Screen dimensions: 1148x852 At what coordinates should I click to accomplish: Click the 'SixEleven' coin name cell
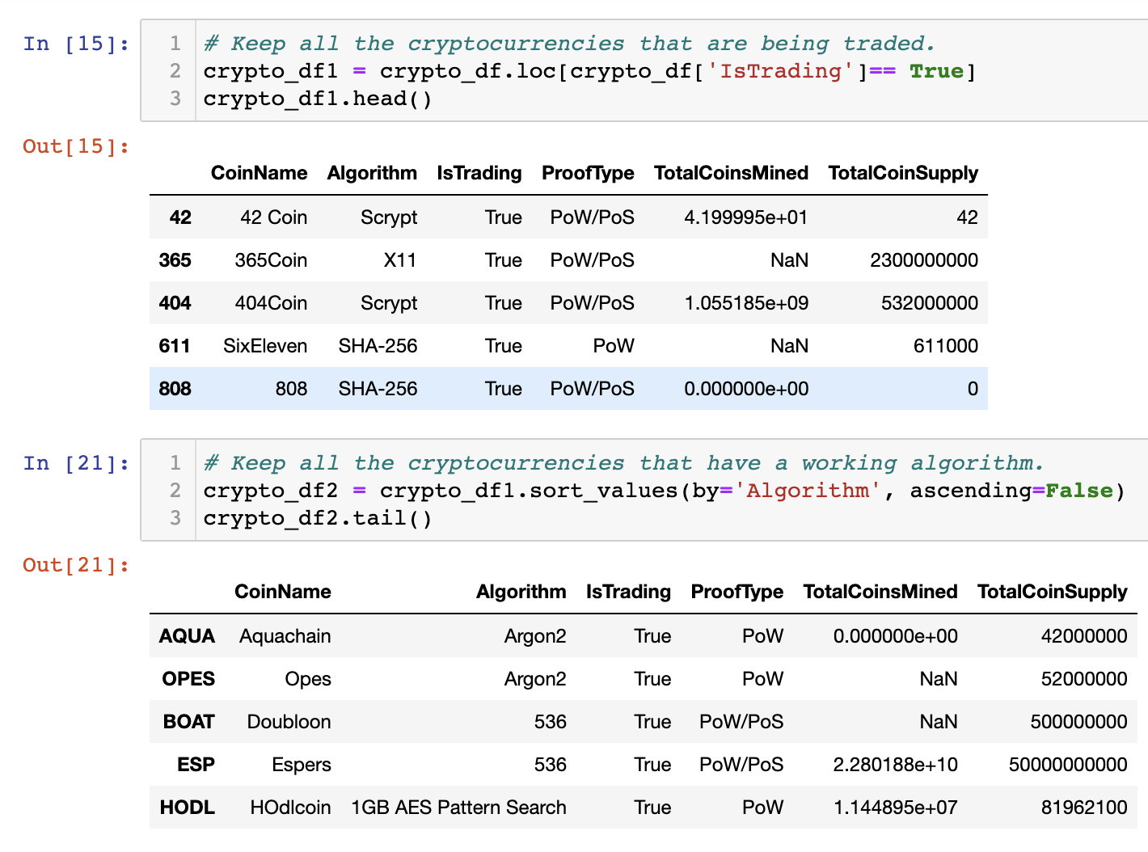tap(265, 346)
